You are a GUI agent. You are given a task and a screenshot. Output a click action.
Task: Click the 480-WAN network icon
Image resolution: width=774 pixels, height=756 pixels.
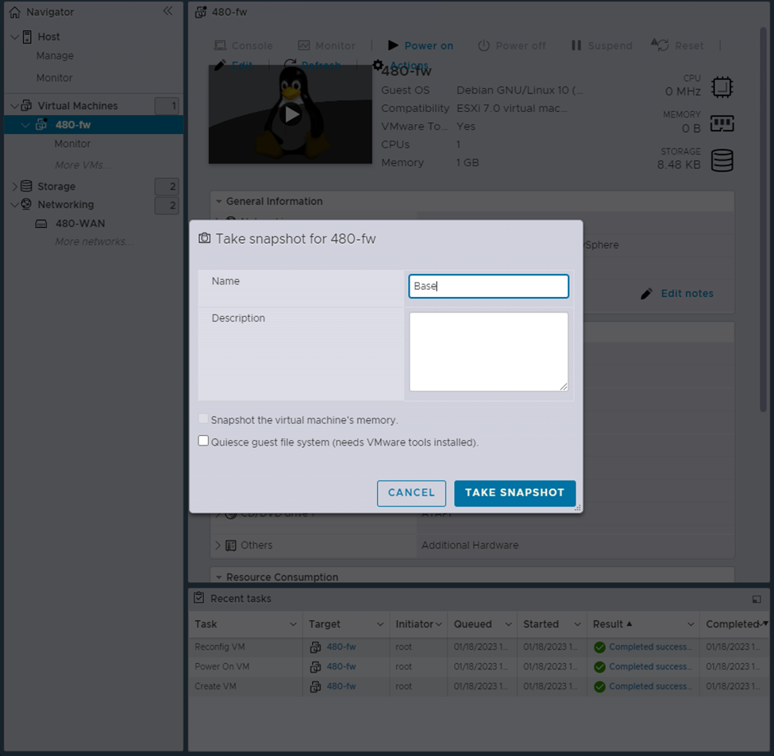[41, 224]
